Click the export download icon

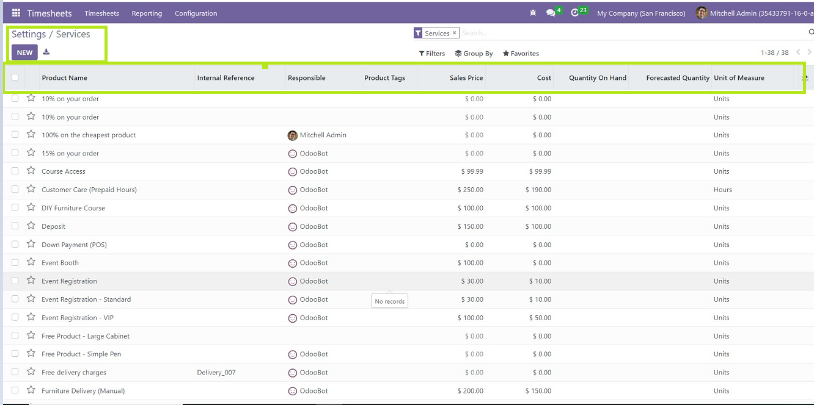point(46,52)
